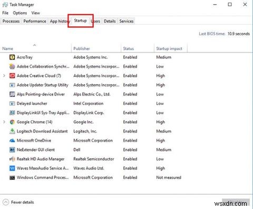Switch to the Services tab
This screenshot has width=253, height=209.
tap(126, 21)
